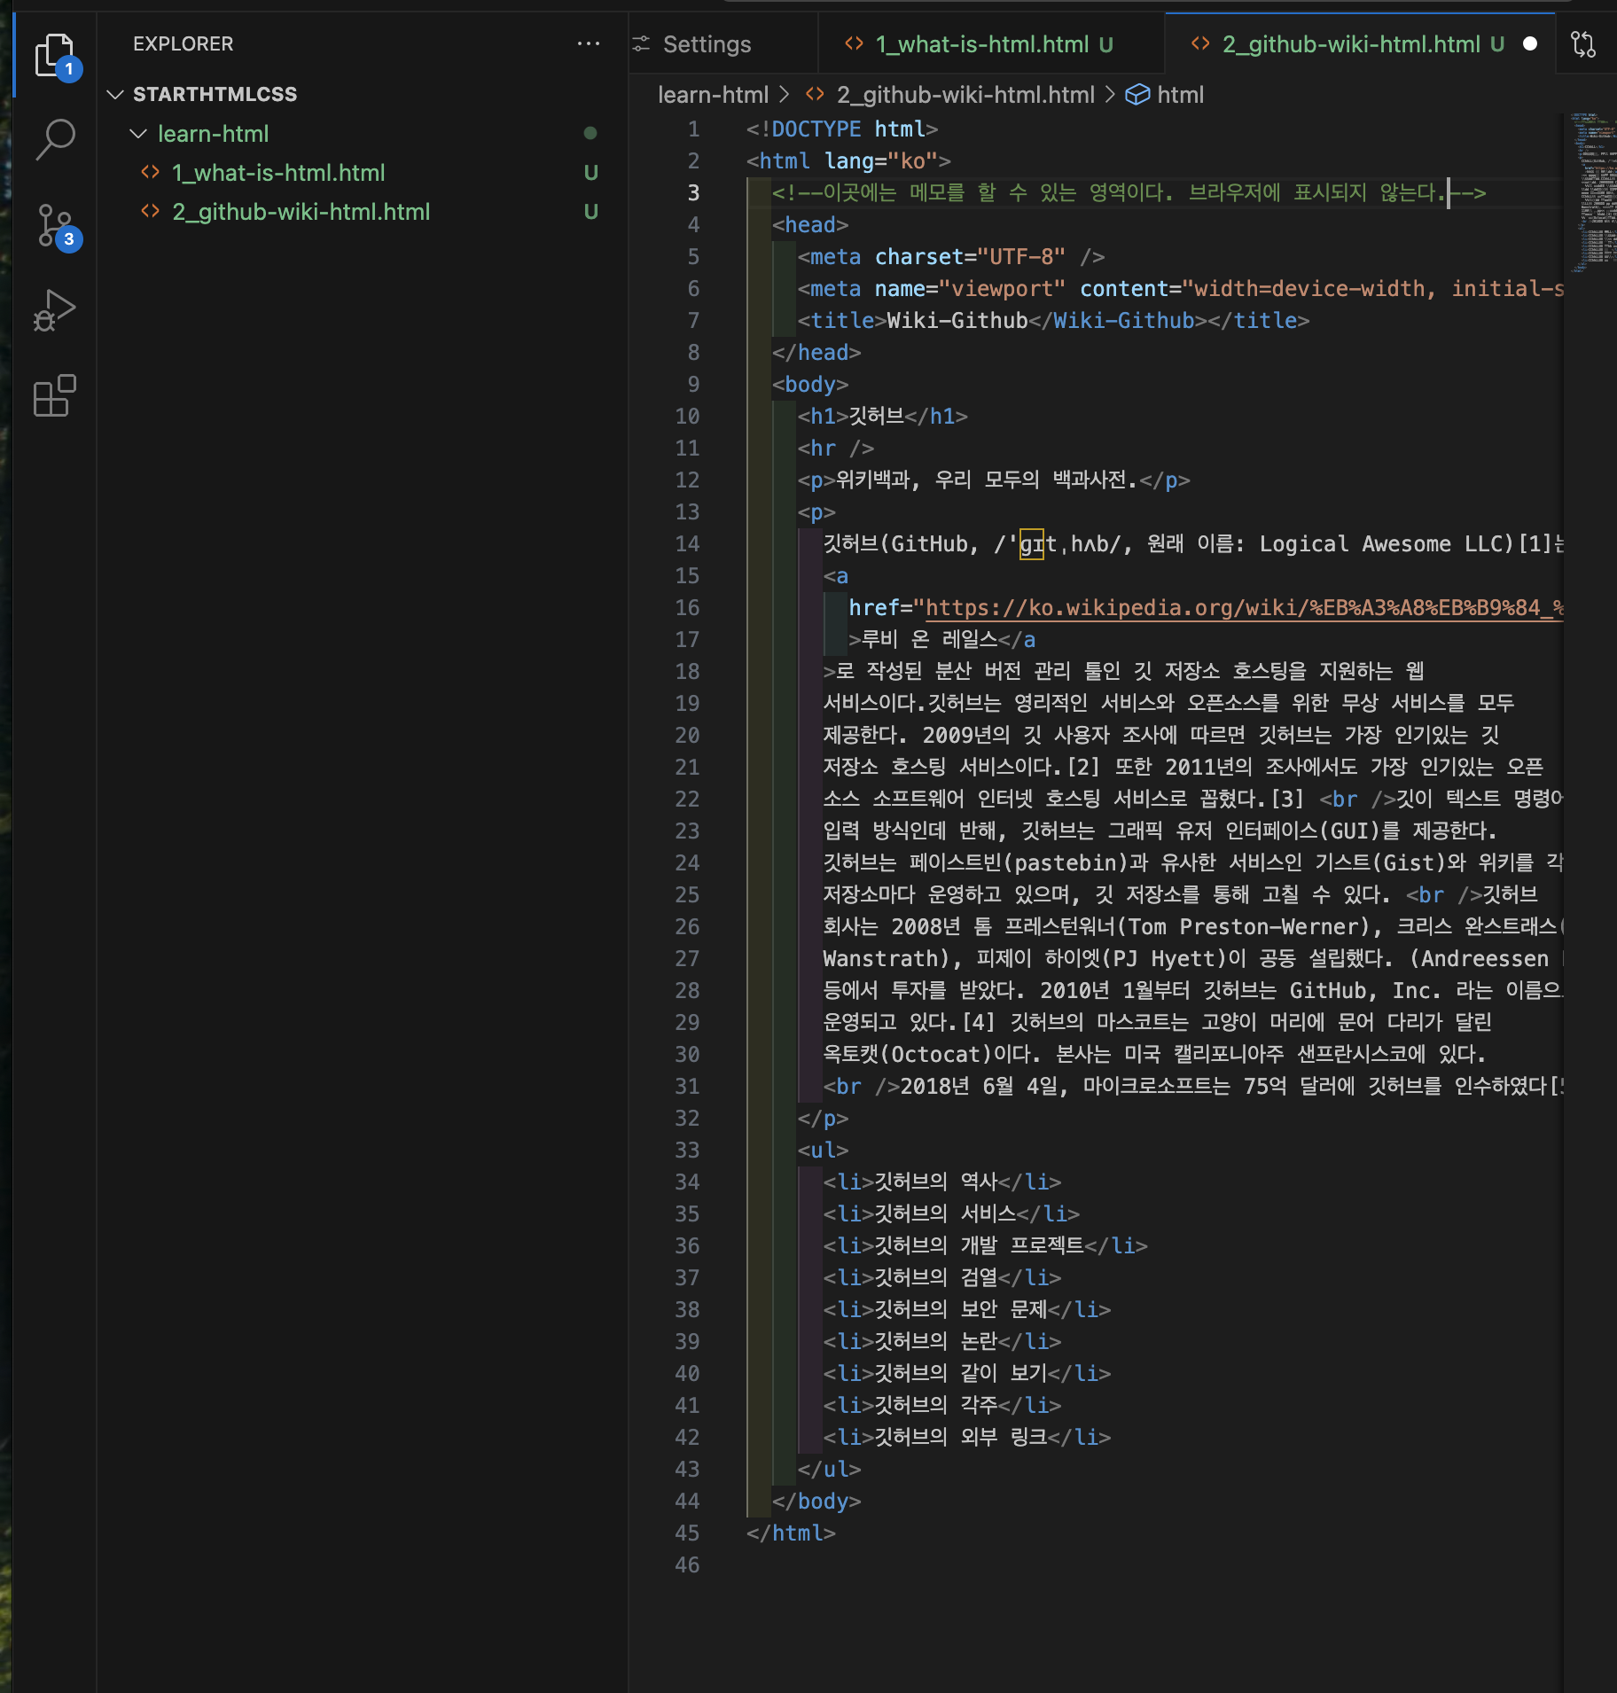Open the Explorer view in activity bar
Viewport: 1617px width, 1693px height.
(x=55, y=55)
